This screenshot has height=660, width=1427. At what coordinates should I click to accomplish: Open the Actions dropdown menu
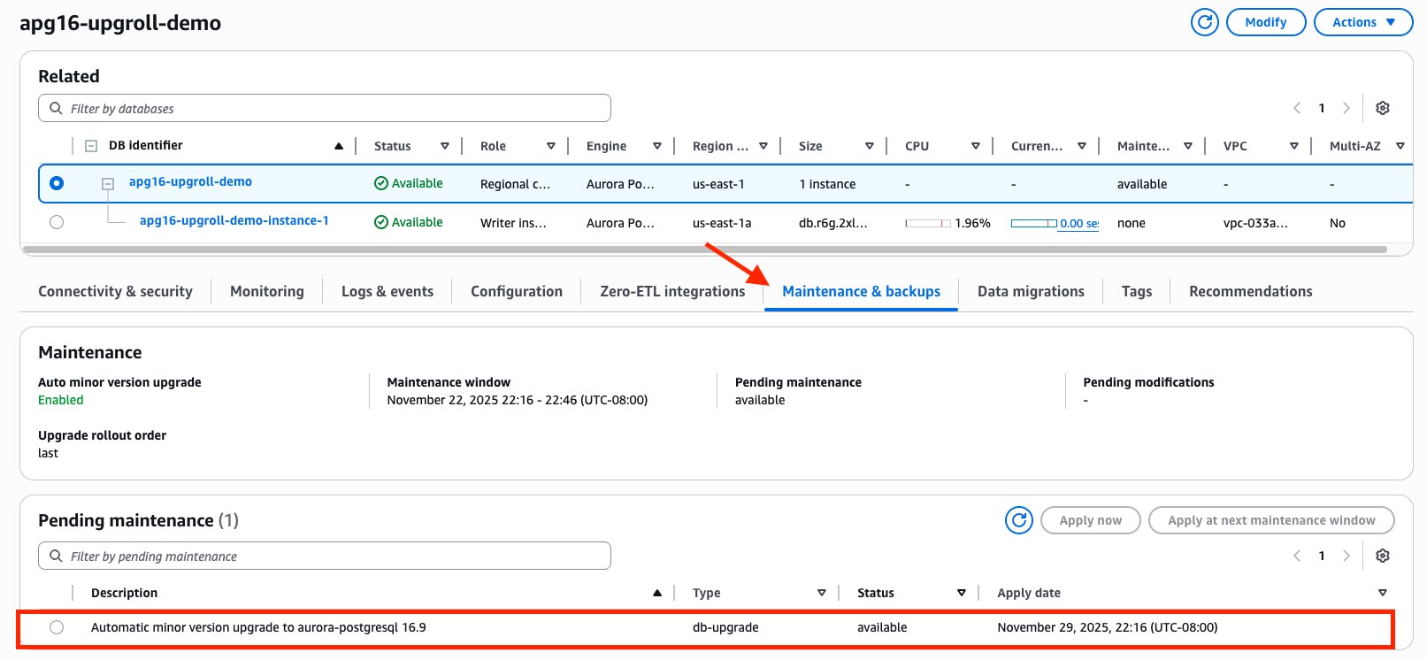tap(1362, 22)
